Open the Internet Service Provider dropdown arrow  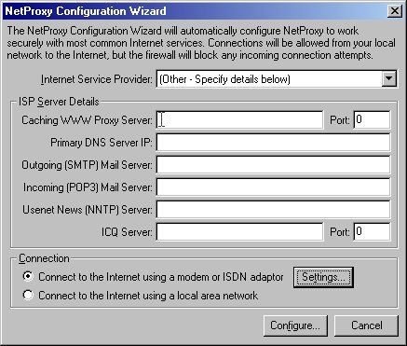point(389,79)
